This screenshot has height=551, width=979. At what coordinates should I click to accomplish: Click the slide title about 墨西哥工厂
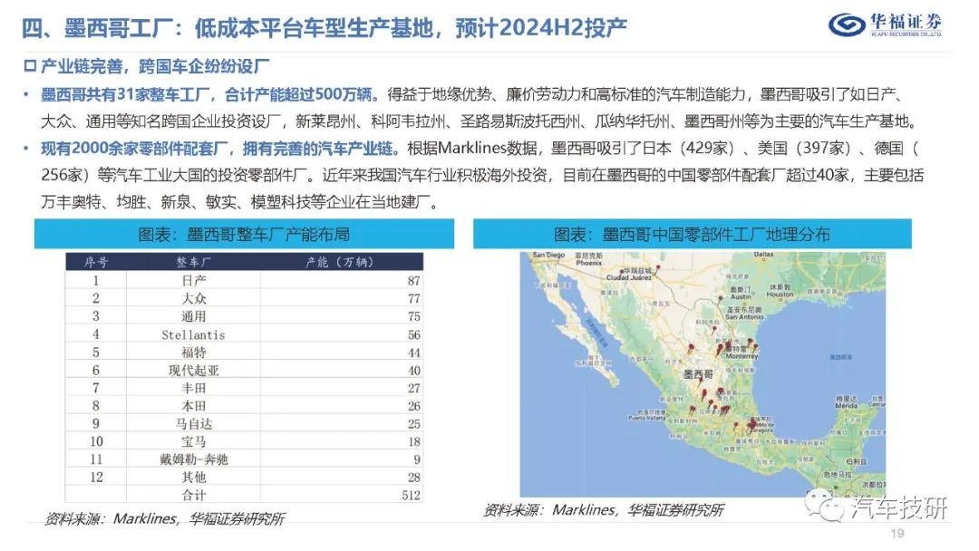coord(324,28)
